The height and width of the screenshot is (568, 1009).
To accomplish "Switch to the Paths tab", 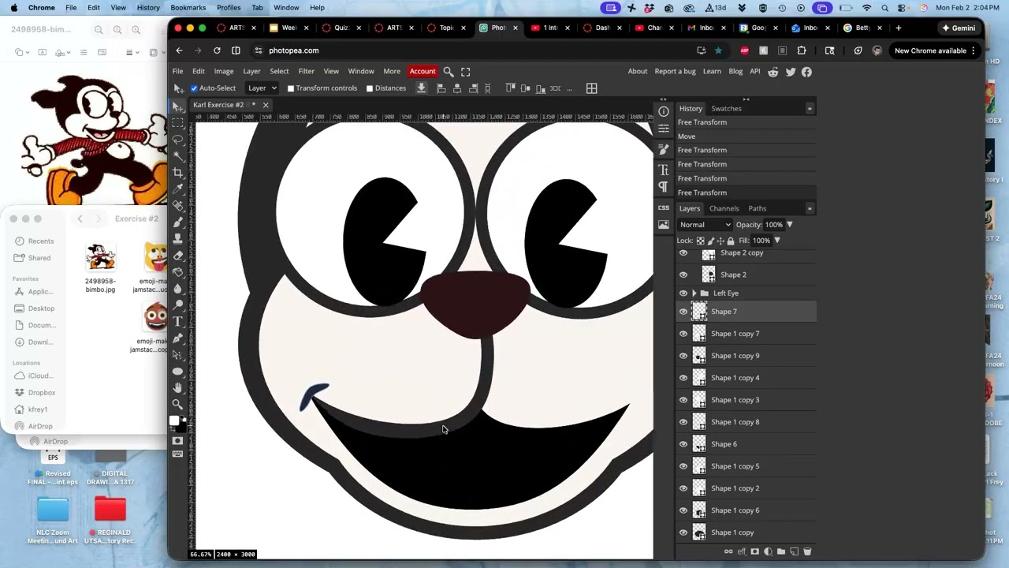I will click(x=757, y=209).
